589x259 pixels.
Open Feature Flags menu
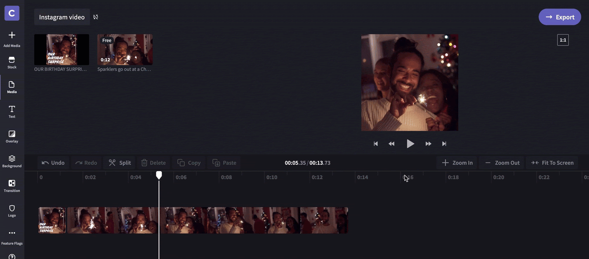12,237
